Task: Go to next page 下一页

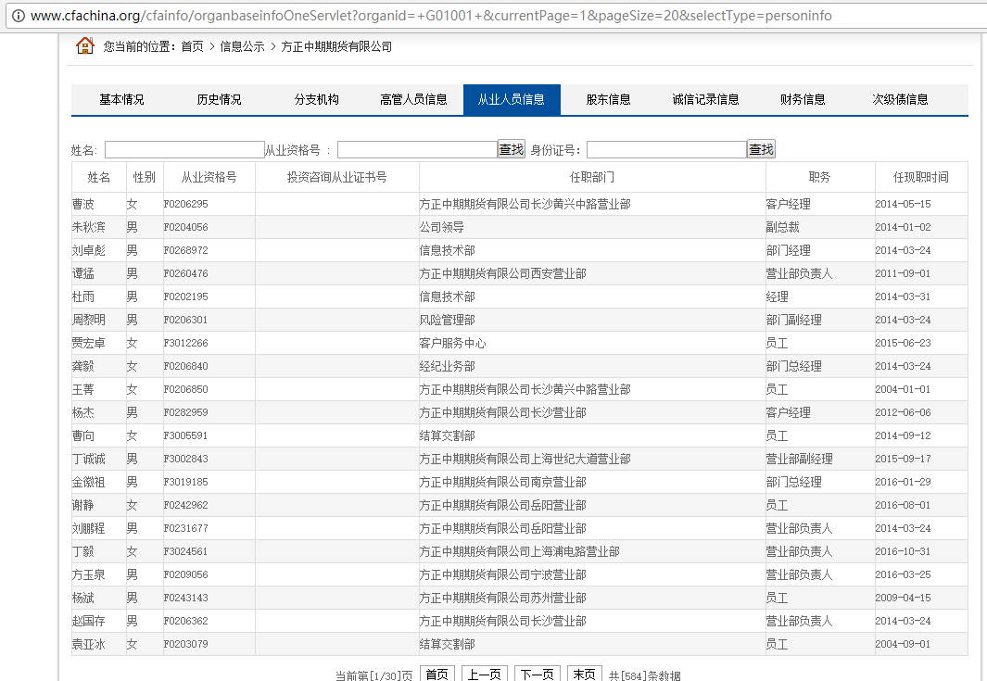Action: (x=537, y=674)
